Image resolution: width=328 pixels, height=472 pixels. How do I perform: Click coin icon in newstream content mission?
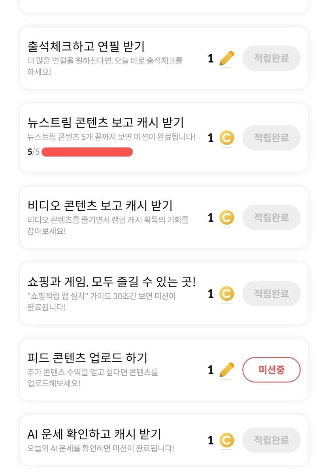(226, 138)
